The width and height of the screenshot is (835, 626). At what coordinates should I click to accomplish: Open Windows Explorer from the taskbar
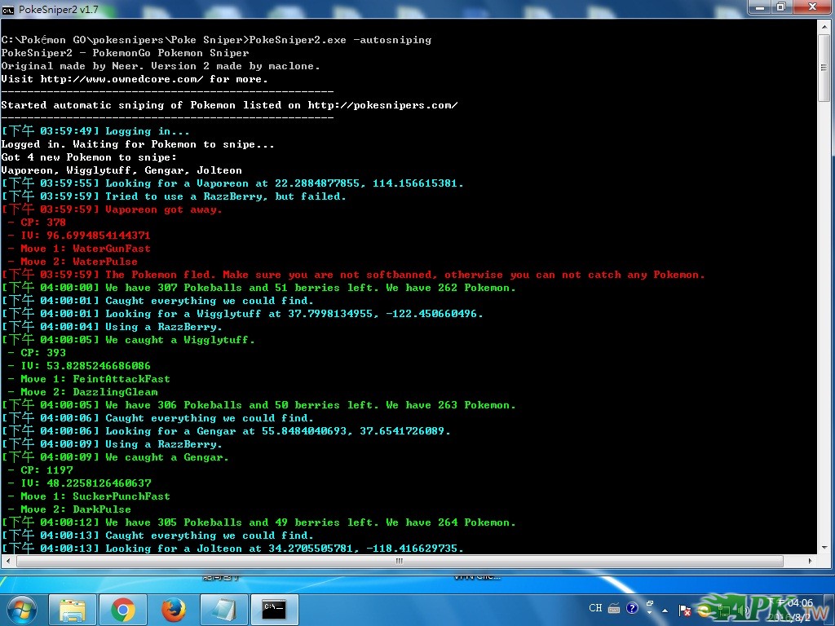(73, 609)
